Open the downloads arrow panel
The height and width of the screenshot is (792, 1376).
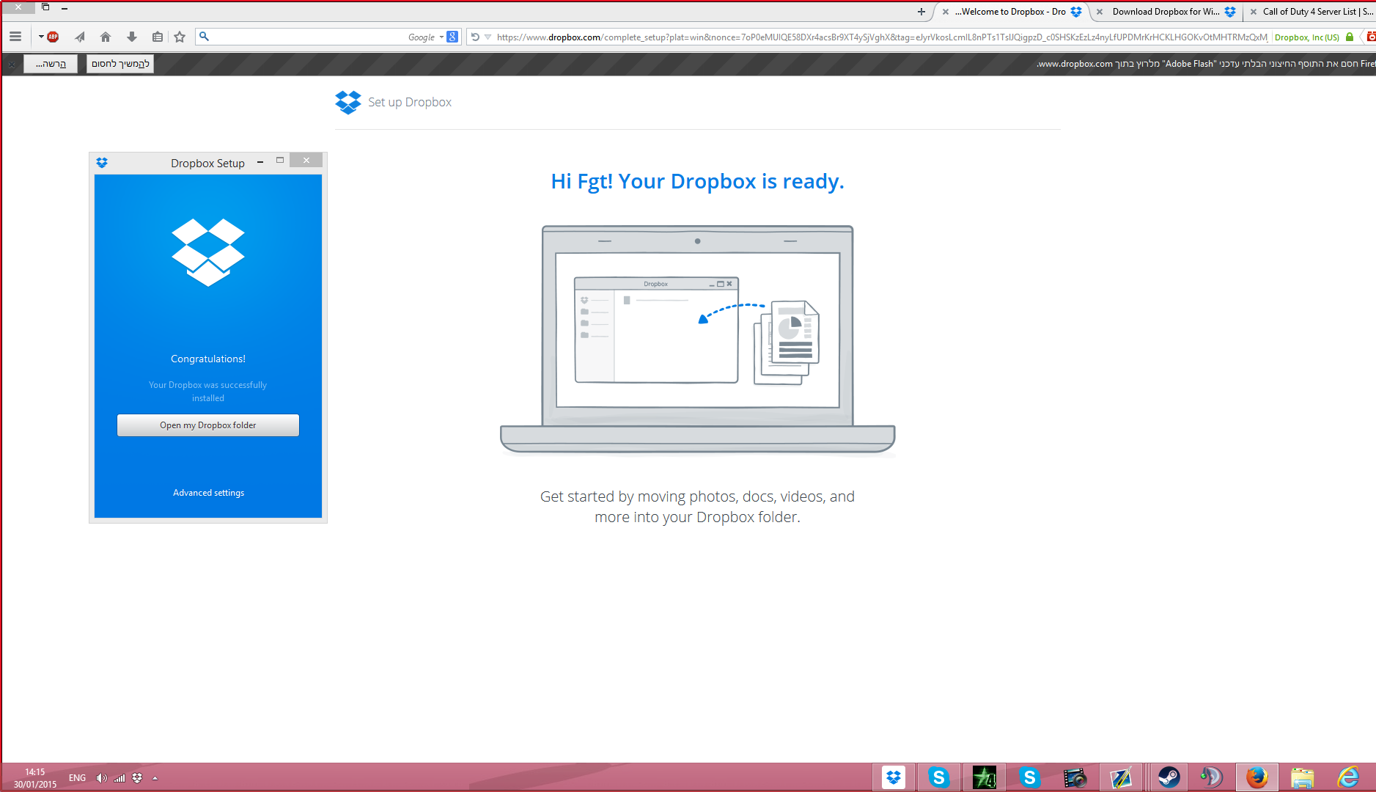click(132, 37)
